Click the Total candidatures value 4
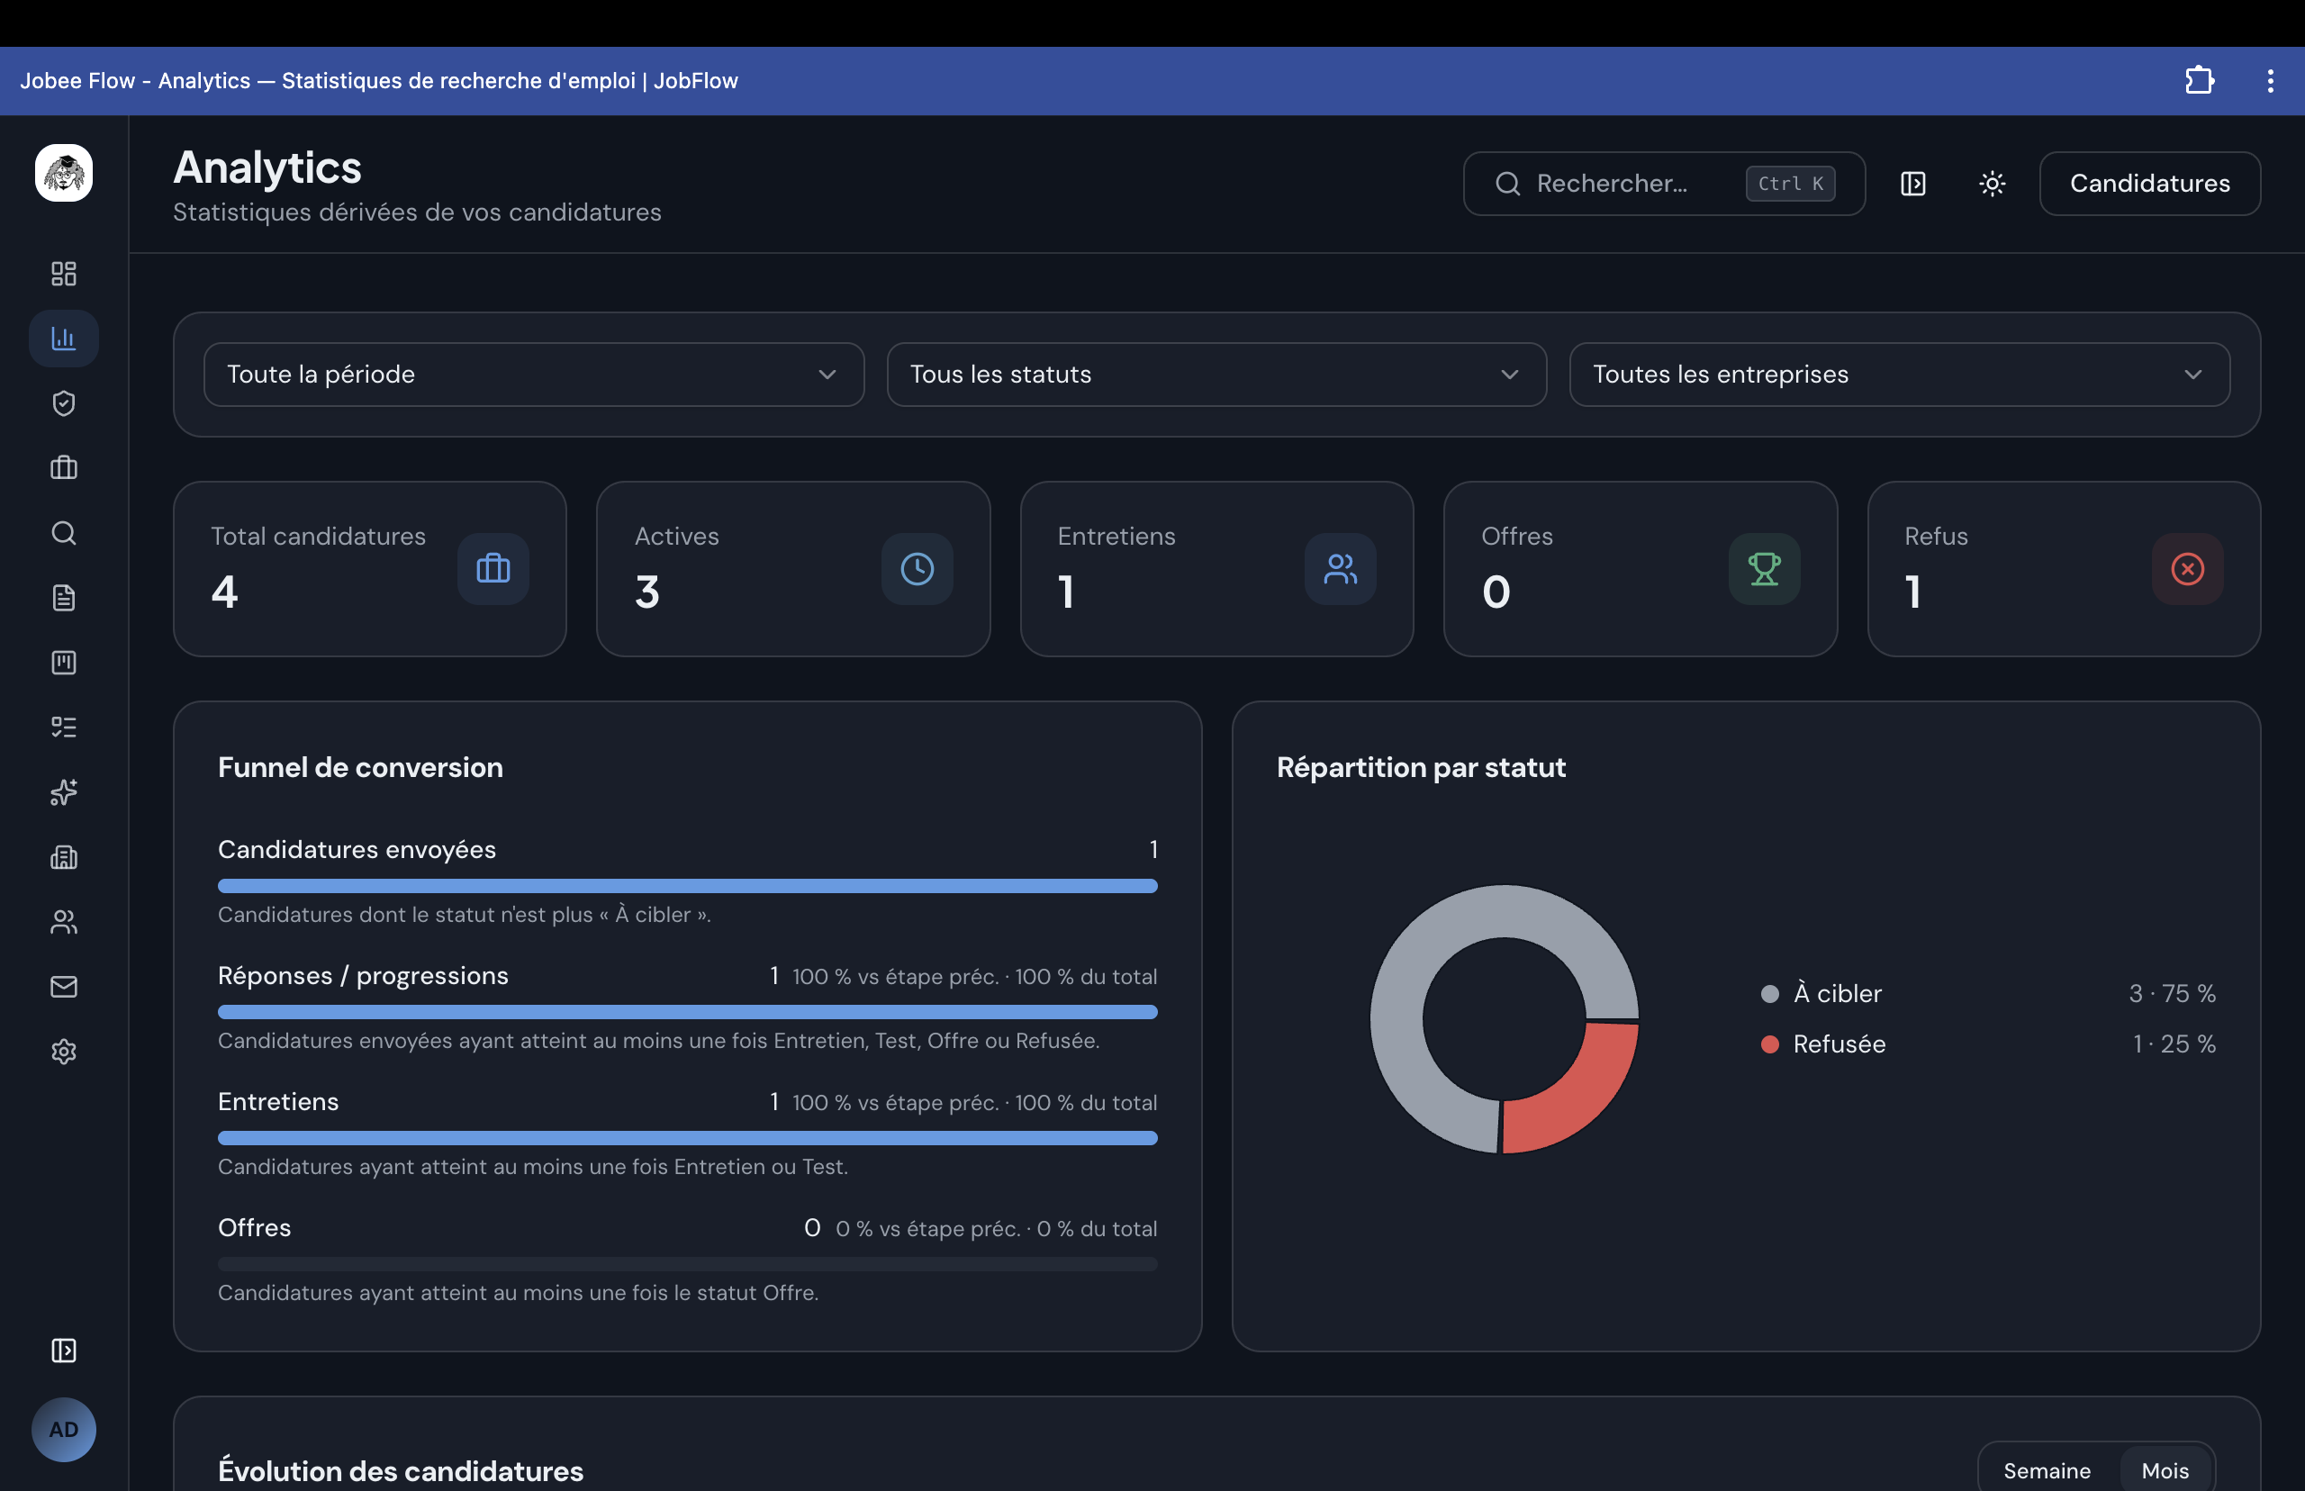 (224, 592)
